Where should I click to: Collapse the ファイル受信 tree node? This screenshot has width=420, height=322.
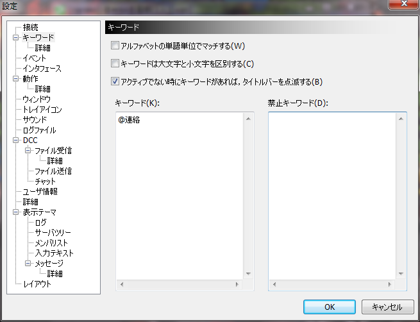[x=28, y=150]
